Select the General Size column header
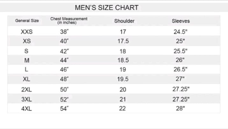 point(27,21)
